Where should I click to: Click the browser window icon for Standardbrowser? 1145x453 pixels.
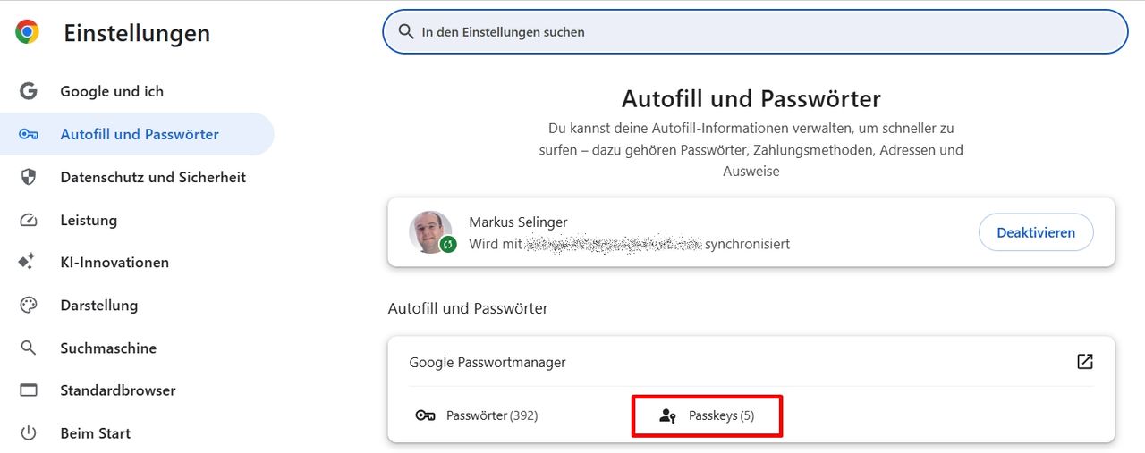pos(29,390)
